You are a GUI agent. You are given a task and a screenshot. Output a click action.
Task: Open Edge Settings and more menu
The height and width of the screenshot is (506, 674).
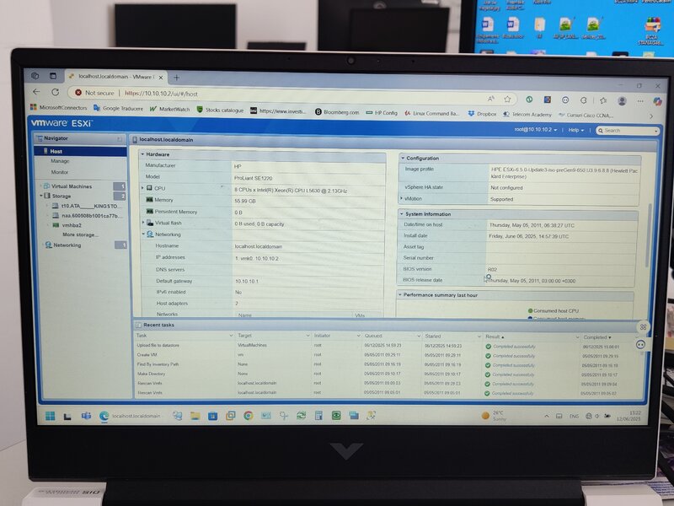pos(640,101)
